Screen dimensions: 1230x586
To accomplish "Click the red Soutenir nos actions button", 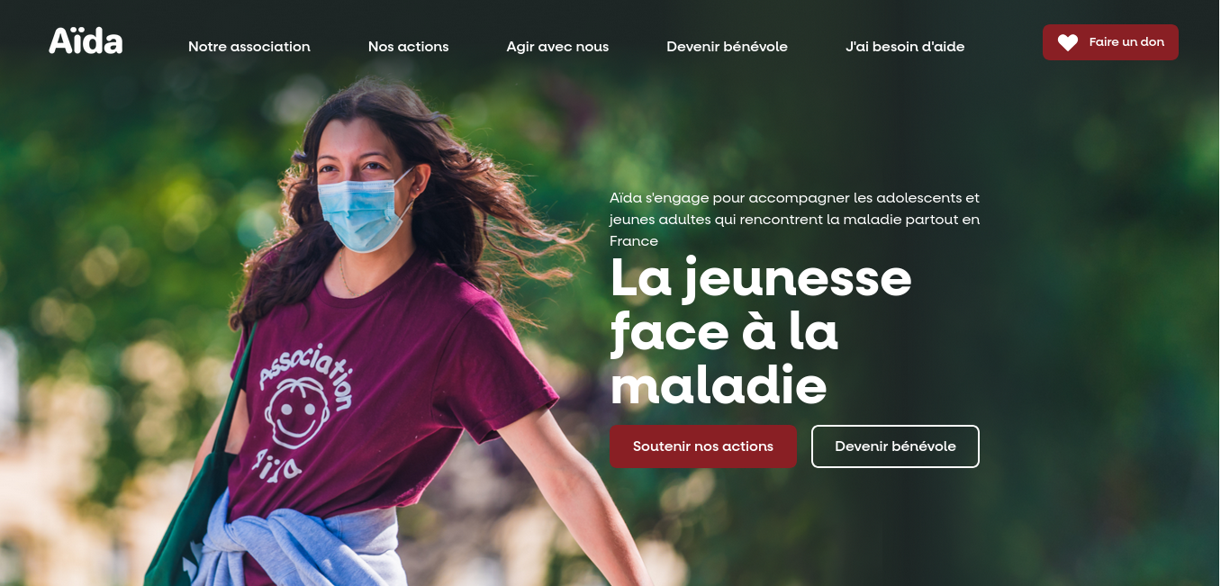I will click(x=703, y=446).
